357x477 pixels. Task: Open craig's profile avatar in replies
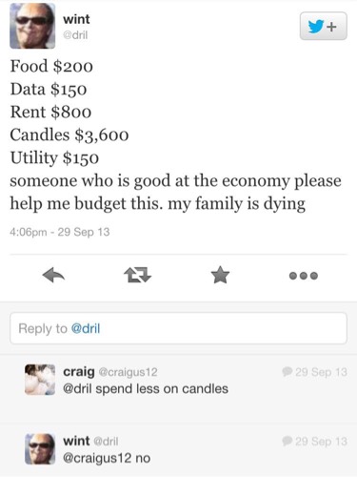[x=40, y=380]
